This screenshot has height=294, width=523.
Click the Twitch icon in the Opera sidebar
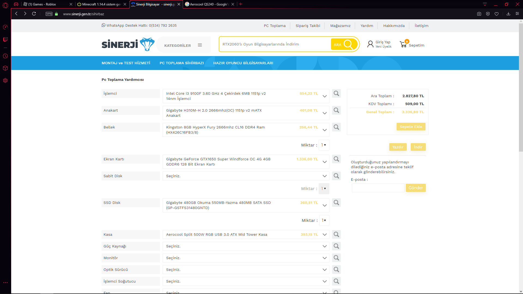point(5,39)
